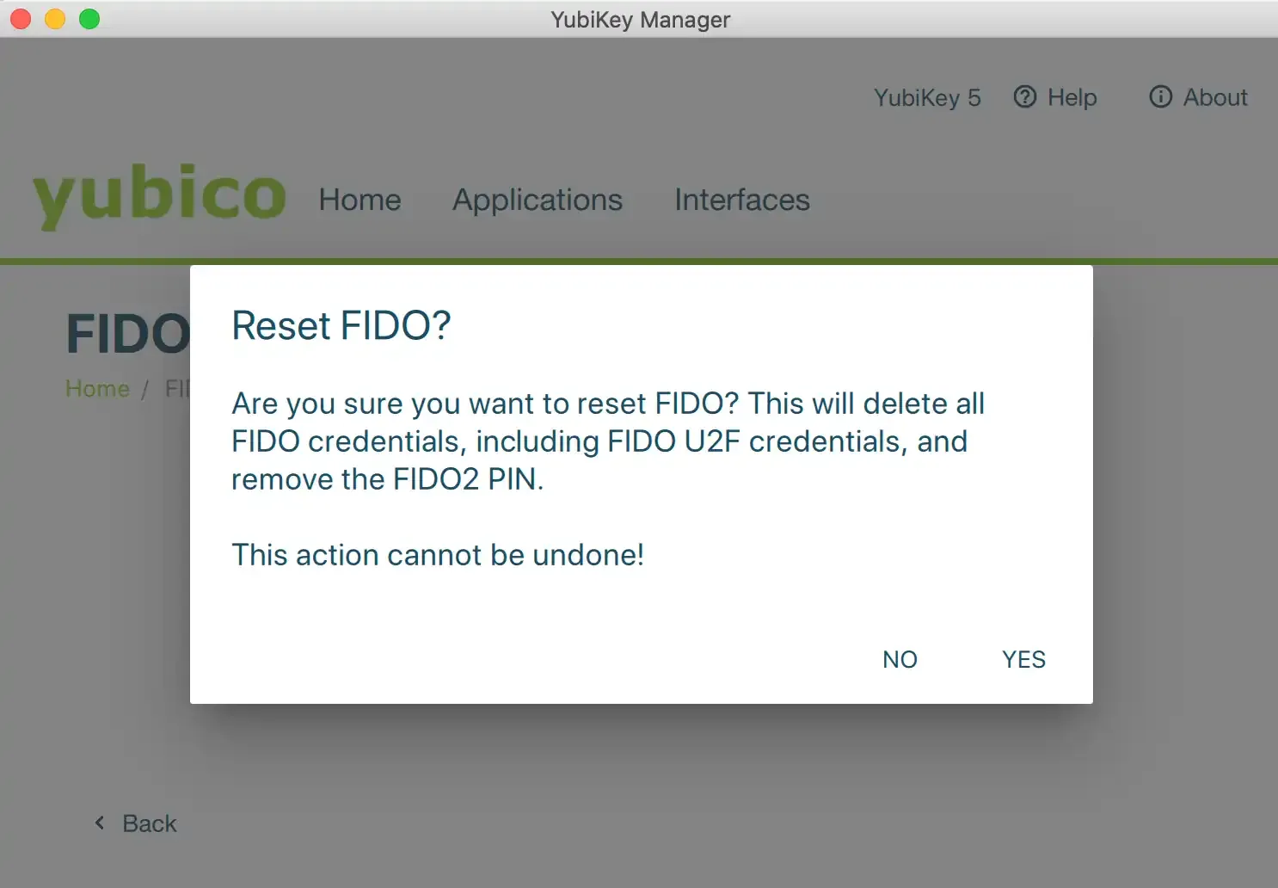Click the Help text label
Image resolution: width=1278 pixels, height=888 pixels.
point(1072,97)
